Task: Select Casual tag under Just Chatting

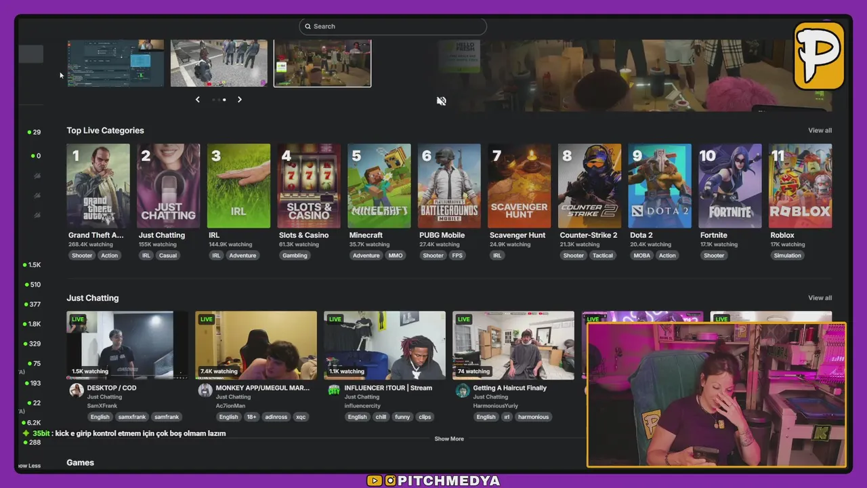Action: point(168,256)
